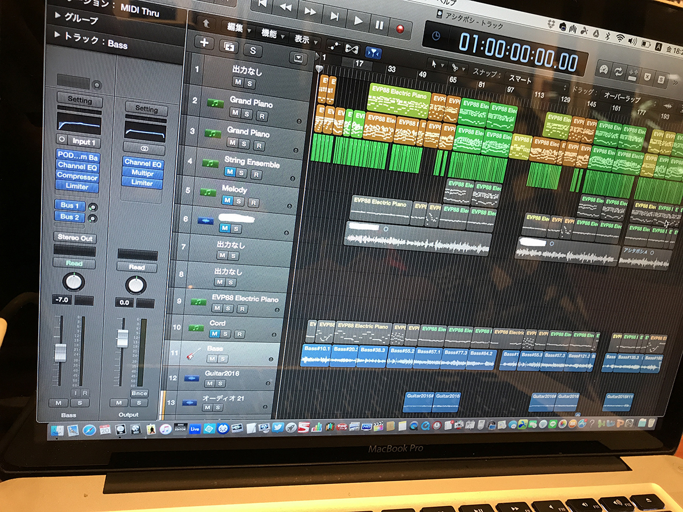Click the Bass channel volume fader

point(60,353)
